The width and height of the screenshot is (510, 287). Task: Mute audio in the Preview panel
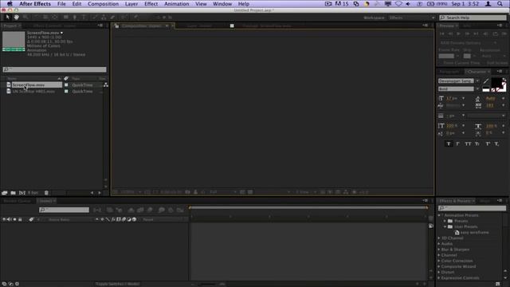(486, 33)
